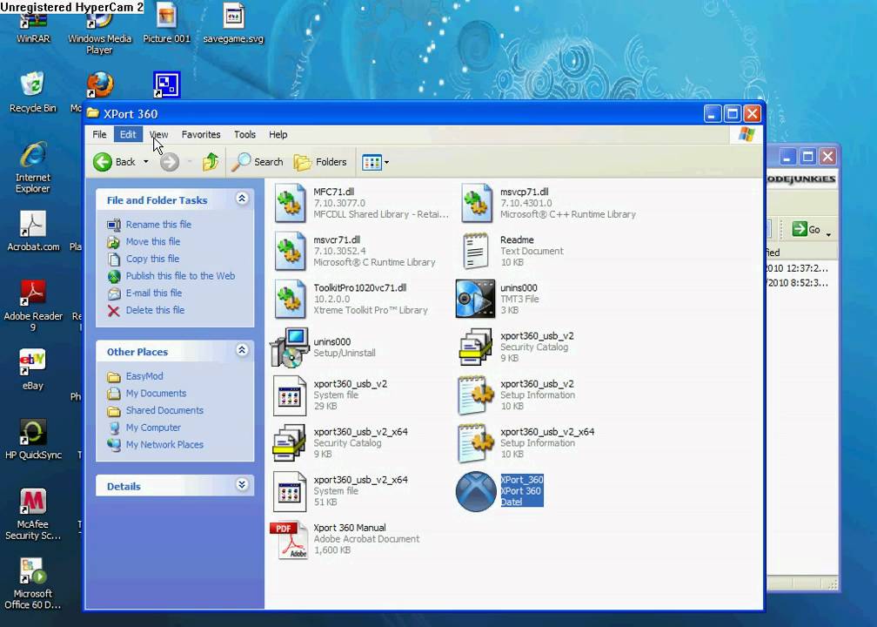Select the MFC71.dll file icon
Screen dimensions: 877x627
coord(290,203)
